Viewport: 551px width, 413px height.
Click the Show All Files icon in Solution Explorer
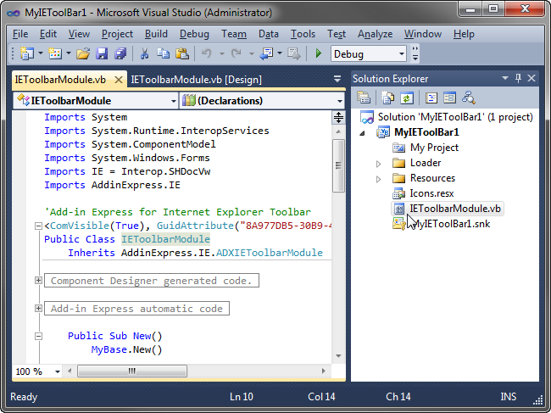(x=388, y=98)
